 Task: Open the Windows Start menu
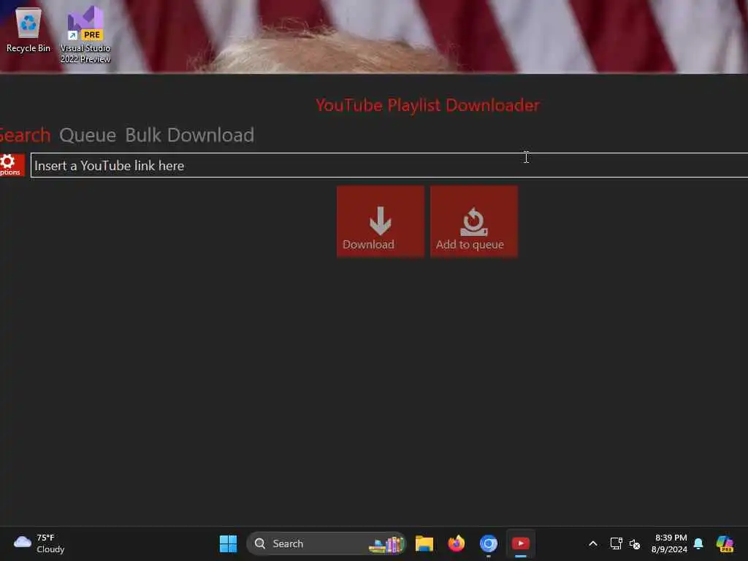click(228, 543)
